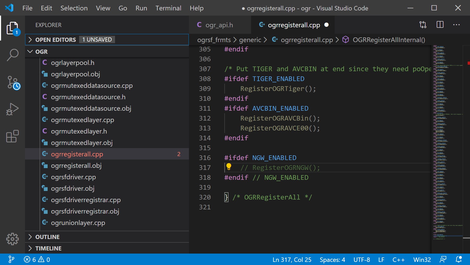470x265 pixels.
Task: Open the Help menu
Action: point(196,8)
